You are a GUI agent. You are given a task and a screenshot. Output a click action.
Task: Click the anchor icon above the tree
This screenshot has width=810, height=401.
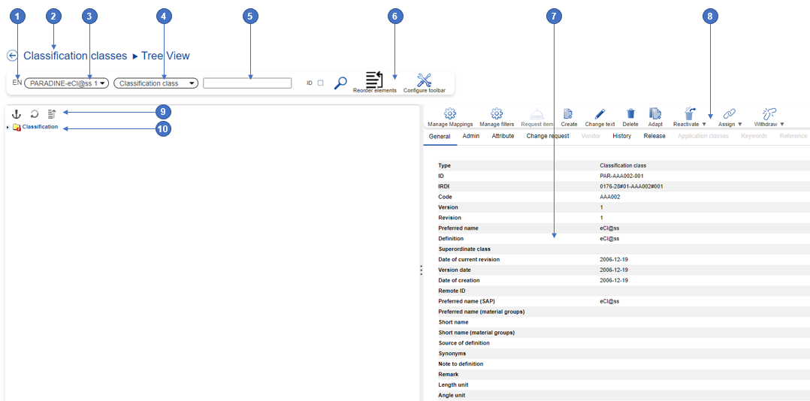[x=17, y=114]
